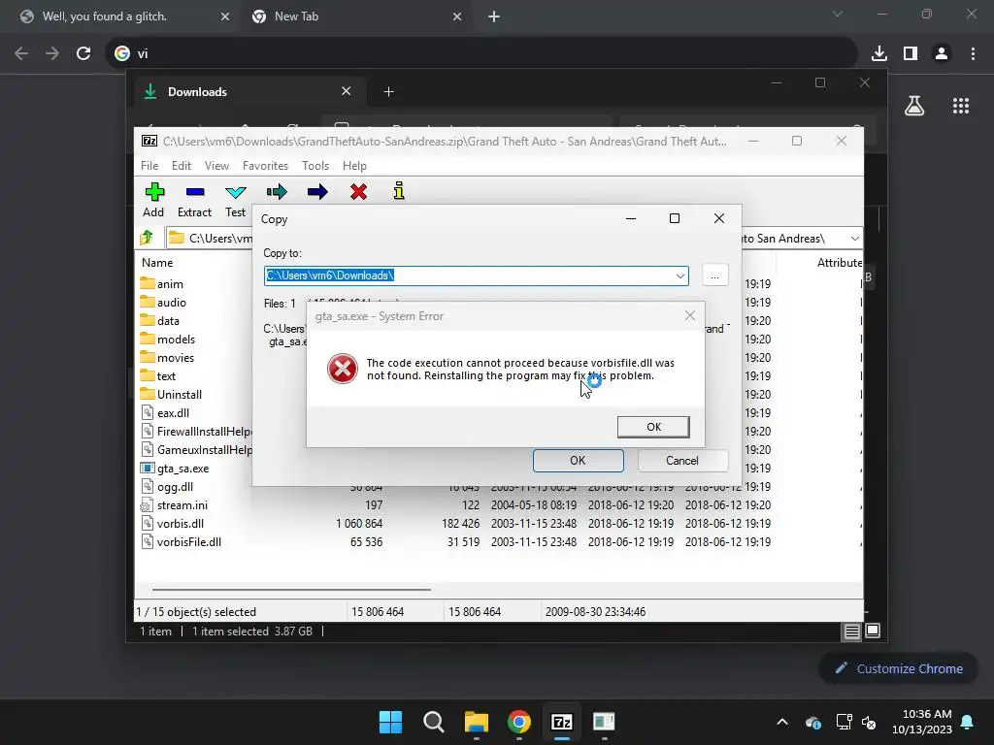
Task: Switch to the 'Well, you found a glitch.' Chrome tab
Action: pos(105,16)
